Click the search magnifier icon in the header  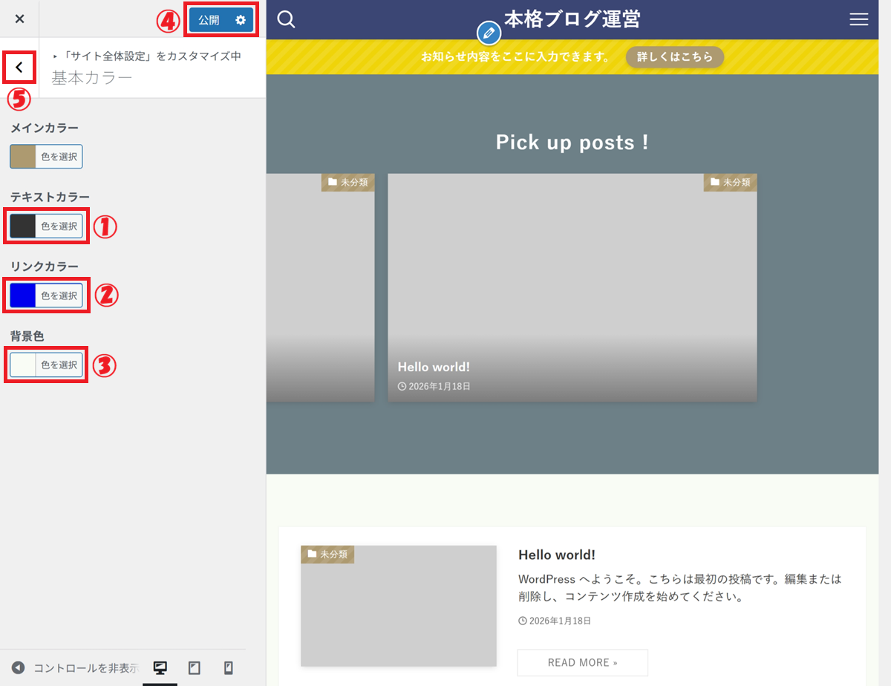tap(286, 19)
